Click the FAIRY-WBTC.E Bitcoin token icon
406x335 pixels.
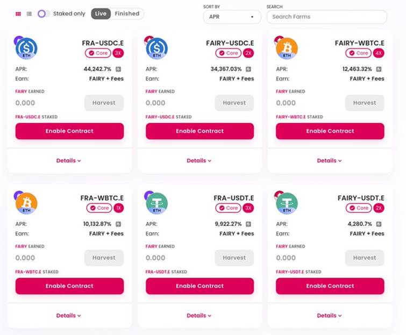287,48
